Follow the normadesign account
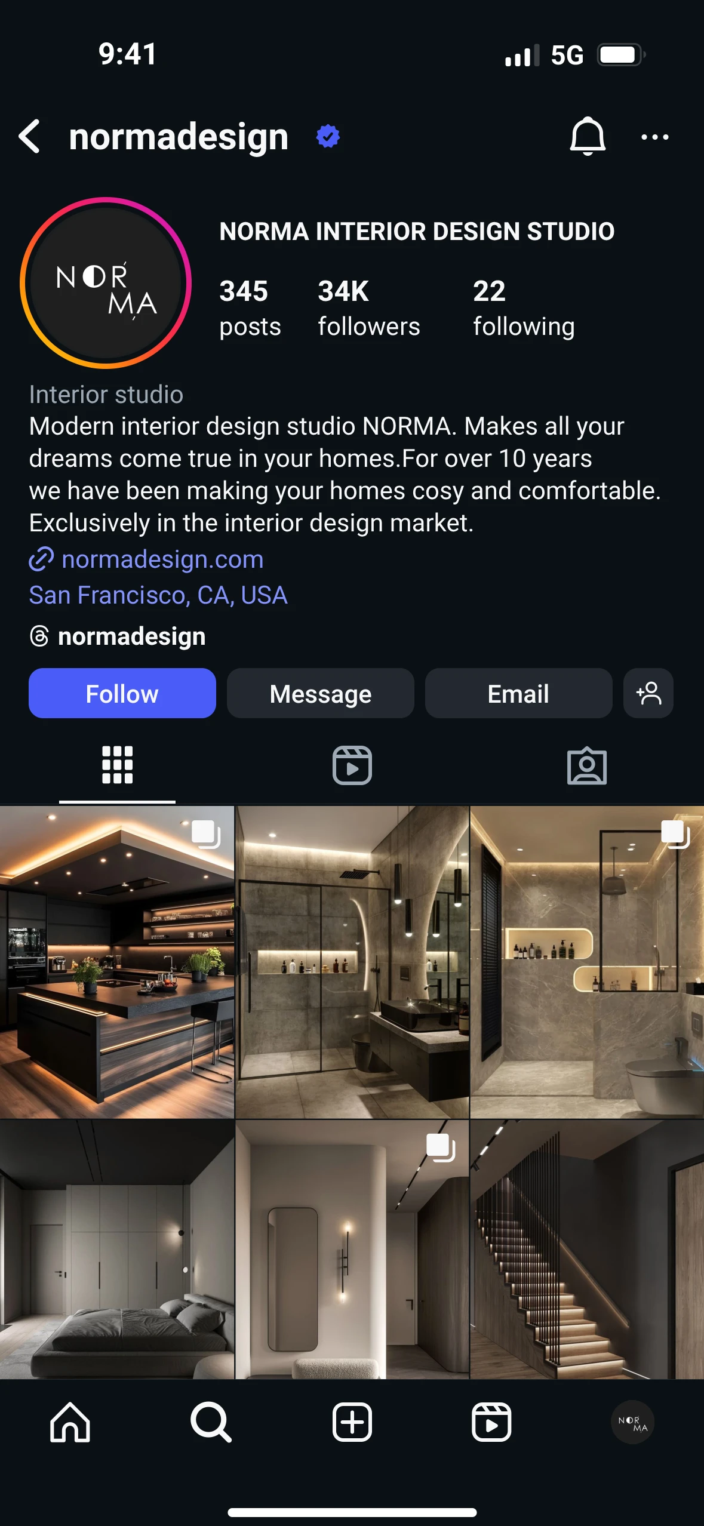This screenshot has height=1526, width=704. [x=122, y=693]
